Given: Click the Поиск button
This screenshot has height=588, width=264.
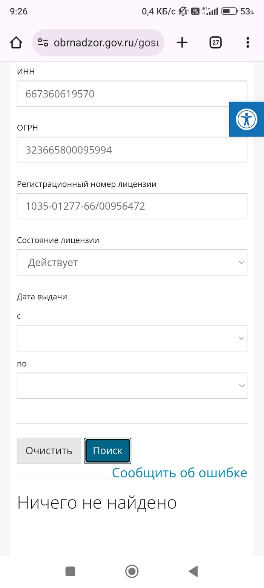Looking at the screenshot, I should (108, 450).
